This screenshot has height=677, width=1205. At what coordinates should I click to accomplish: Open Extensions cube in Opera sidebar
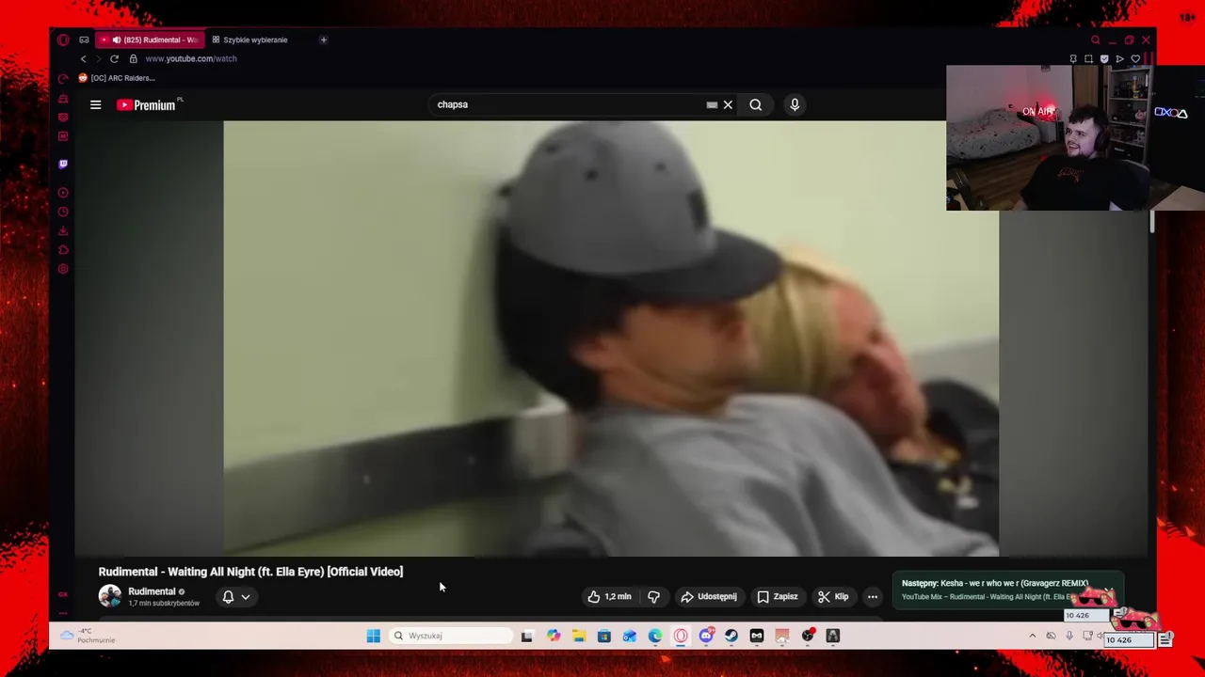click(63, 250)
